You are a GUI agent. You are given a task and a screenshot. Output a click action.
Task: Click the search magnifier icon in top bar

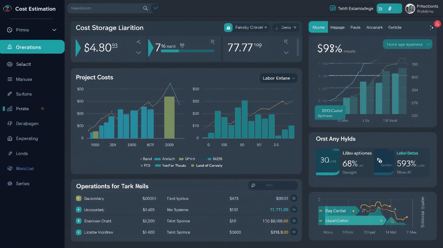pyautogui.click(x=145, y=8)
